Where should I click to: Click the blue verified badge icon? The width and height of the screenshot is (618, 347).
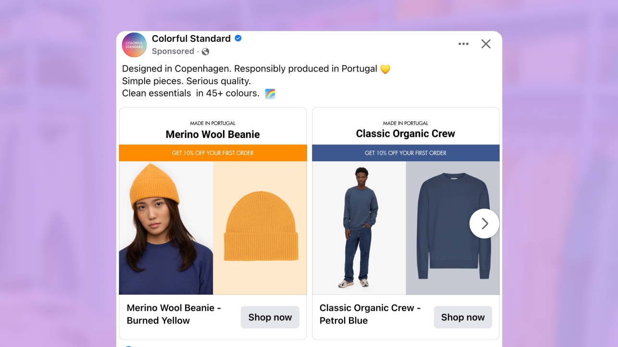pyautogui.click(x=238, y=38)
